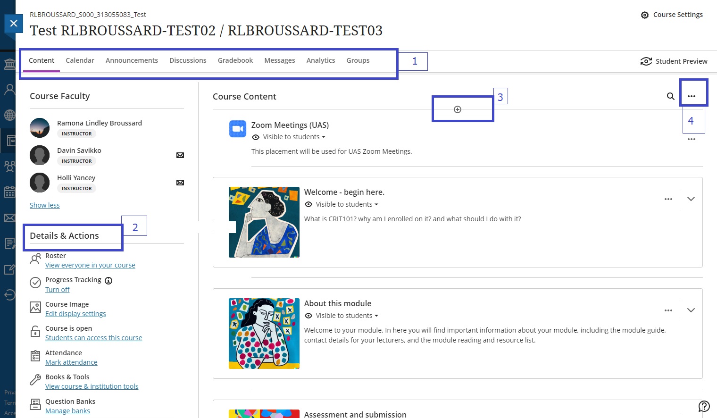
Task: Open Progress Tracking info icon
Action: click(x=108, y=280)
